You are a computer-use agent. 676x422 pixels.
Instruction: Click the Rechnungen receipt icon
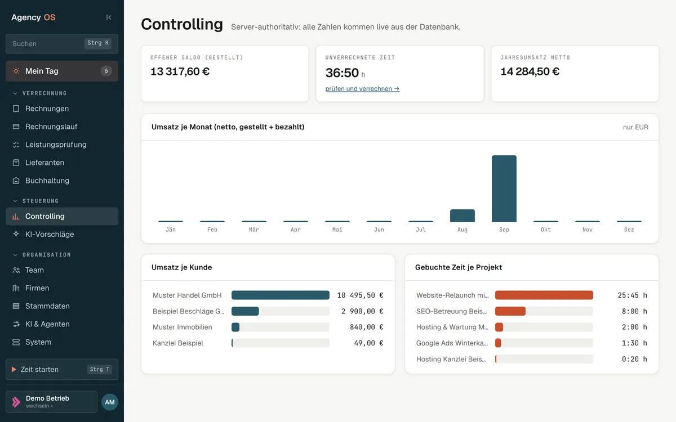coord(16,109)
